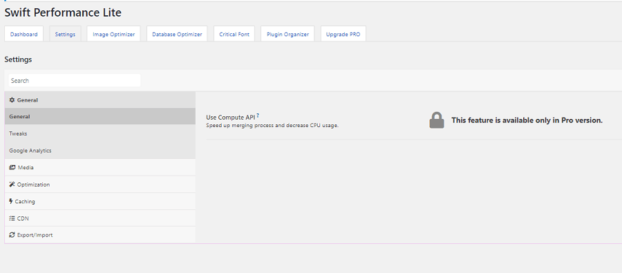Screen dimensions: 622x273
Task: Click the padlock icon for Pro feature
Action: (436, 120)
